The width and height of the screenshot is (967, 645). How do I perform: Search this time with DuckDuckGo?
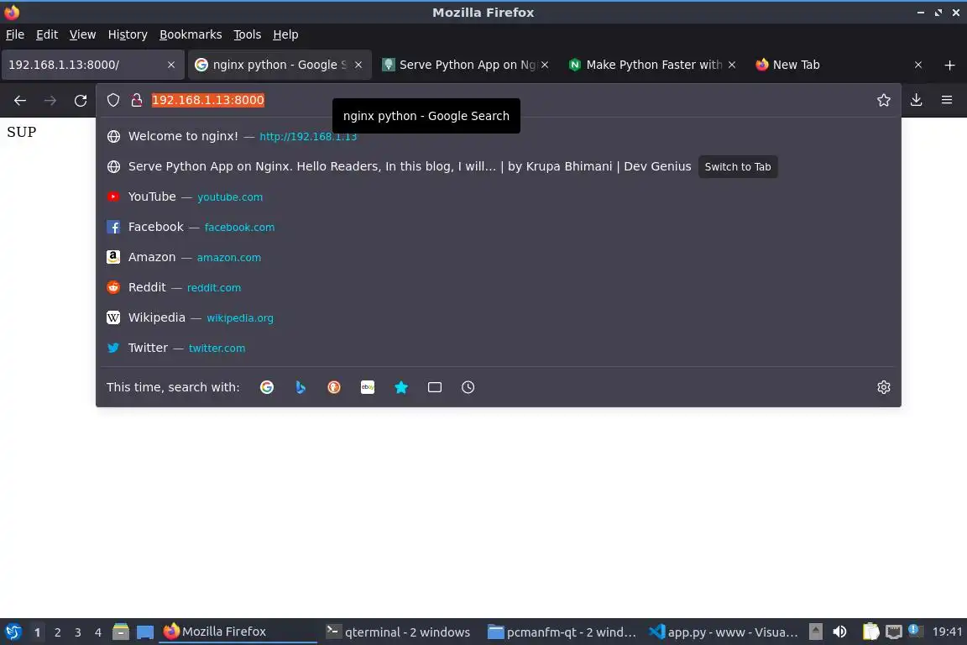click(x=333, y=387)
